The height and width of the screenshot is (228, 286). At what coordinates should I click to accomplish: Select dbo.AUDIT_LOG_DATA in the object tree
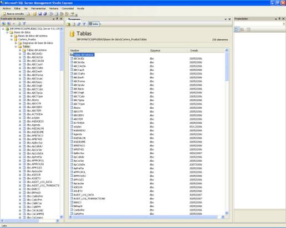[39, 182]
